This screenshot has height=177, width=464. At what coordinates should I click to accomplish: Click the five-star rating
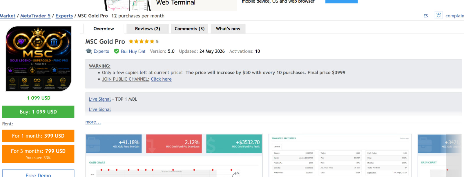(142, 42)
